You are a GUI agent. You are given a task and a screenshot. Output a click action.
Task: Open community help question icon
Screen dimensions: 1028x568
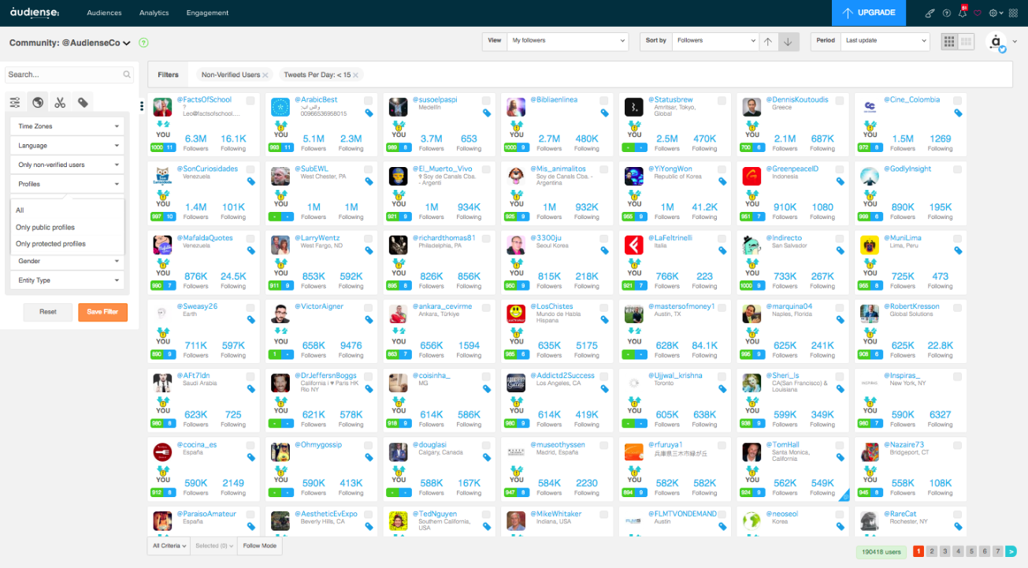click(x=143, y=43)
